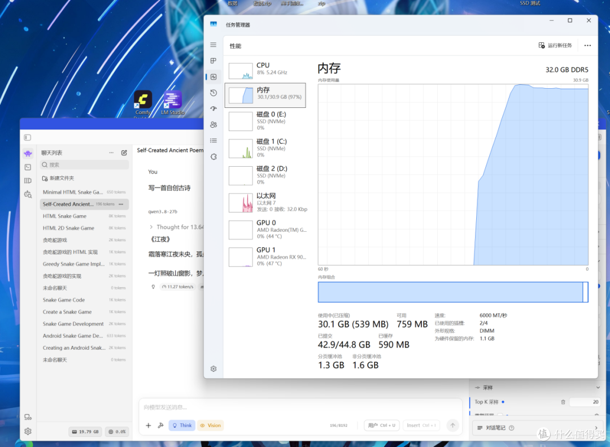Open Task Manager hamburger navigation menu
The width and height of the screenshot is (610, 447).
pos(213,45)
